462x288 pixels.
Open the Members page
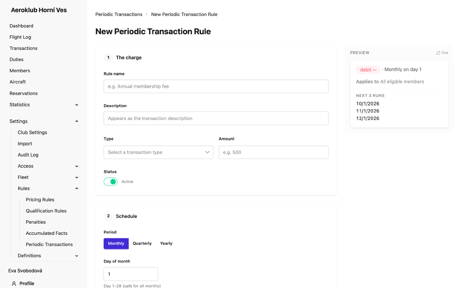point(20,71)
